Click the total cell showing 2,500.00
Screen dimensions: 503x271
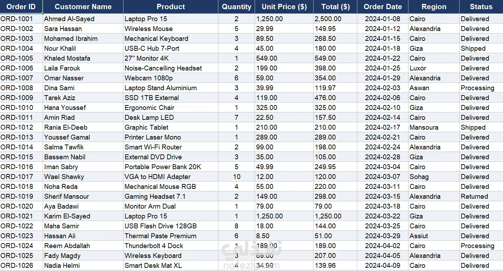pyautogui.click(x=335, y=19)
